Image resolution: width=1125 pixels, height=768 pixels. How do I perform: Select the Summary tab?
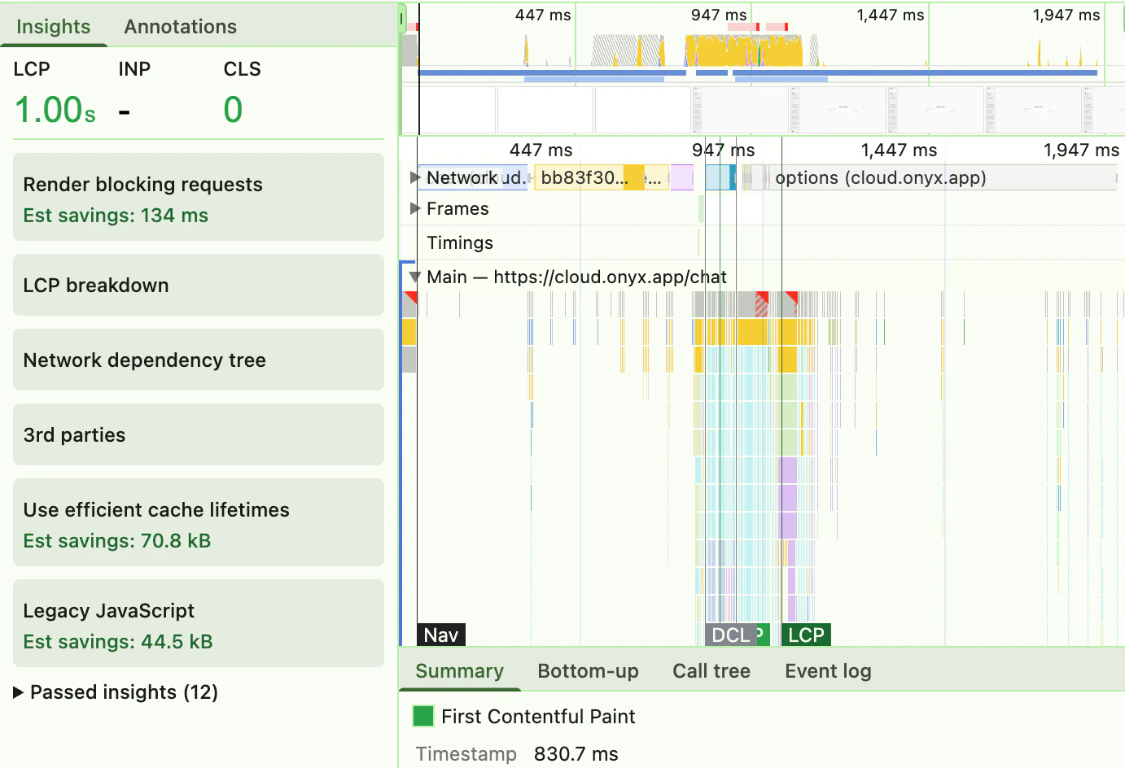459,670
